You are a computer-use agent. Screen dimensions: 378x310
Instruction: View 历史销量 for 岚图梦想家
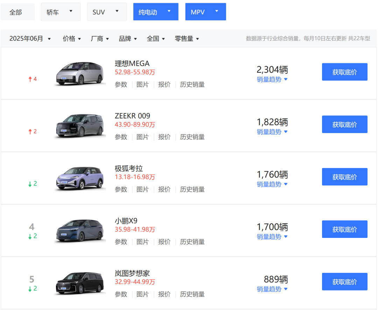(192, 294)
